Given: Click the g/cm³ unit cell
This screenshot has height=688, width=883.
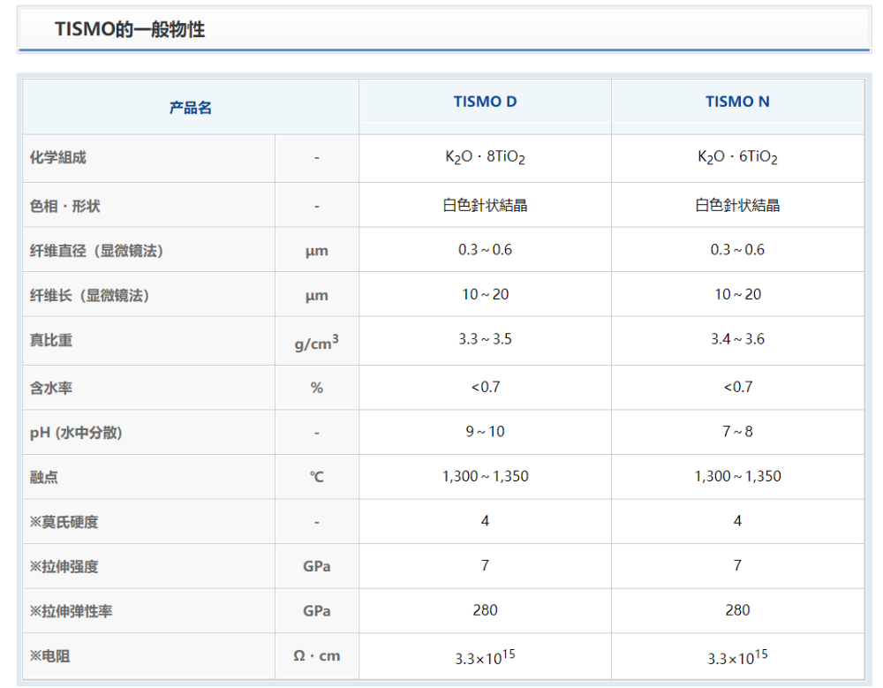Looking at the screenshot, I should click(316, 342).
